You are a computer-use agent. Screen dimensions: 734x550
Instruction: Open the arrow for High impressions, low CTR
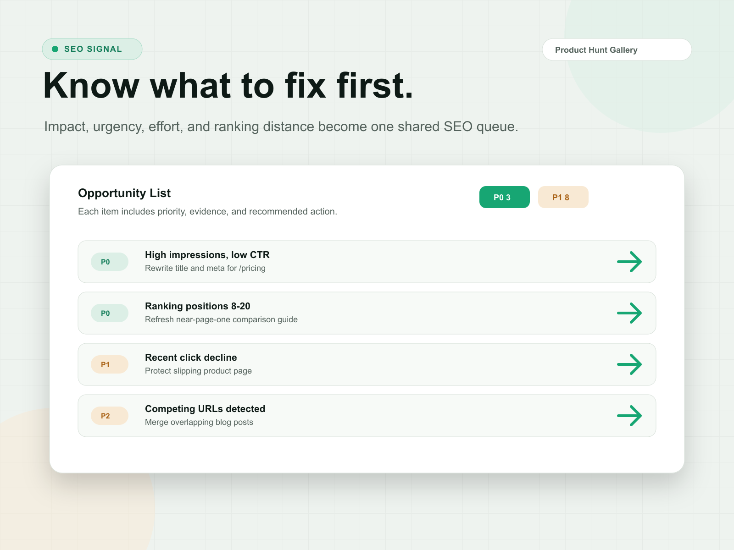point(629,262)
